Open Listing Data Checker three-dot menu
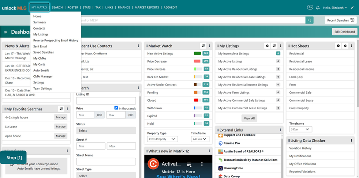Screen dimensions: 359x178 [x=351, y=140]
